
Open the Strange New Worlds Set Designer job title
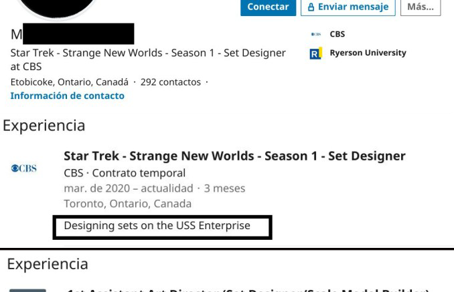click(x=234, y=156)
